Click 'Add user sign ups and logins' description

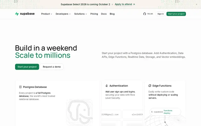click(x=120, y=95)
